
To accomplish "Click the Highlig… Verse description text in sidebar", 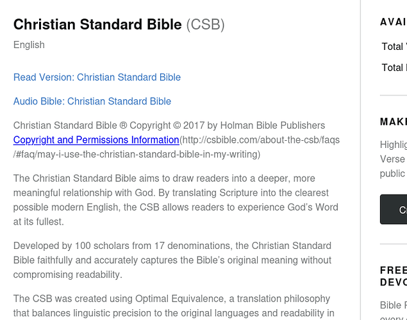I will (x=394, y=159).
